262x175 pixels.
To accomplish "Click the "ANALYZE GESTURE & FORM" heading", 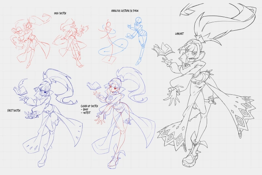I will pos(125,11).
